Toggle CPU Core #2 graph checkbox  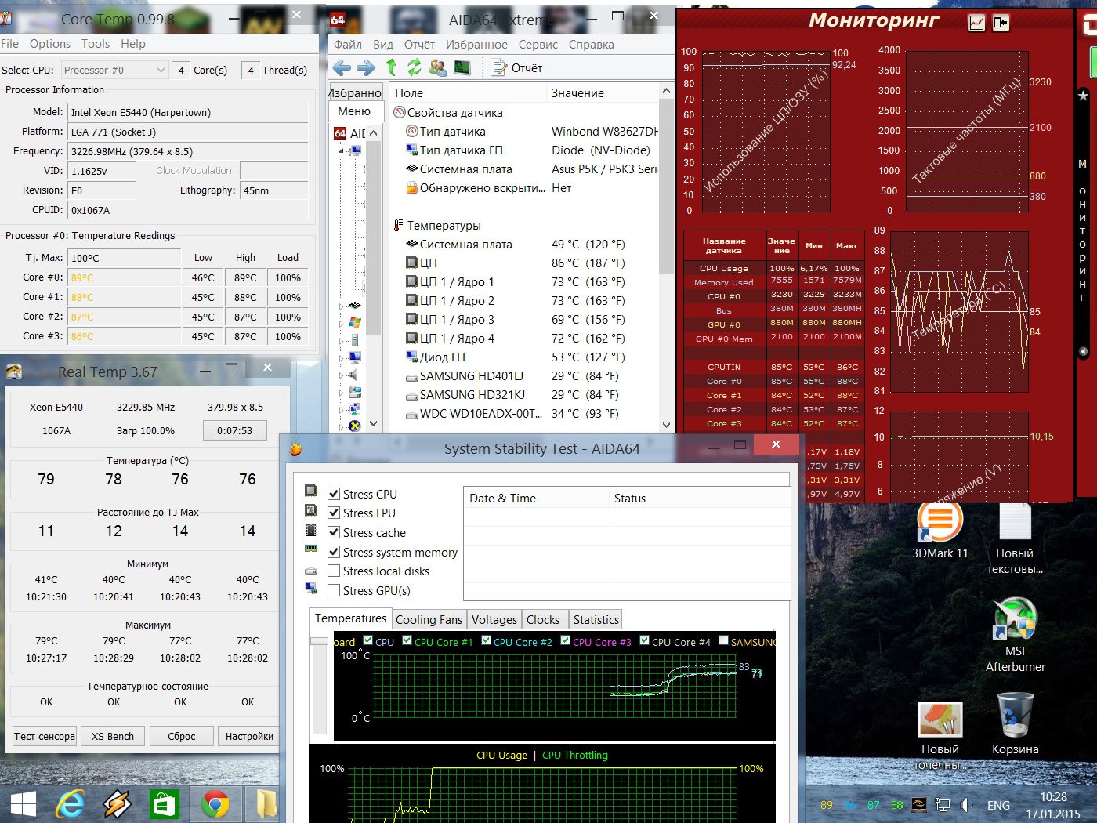487,640
